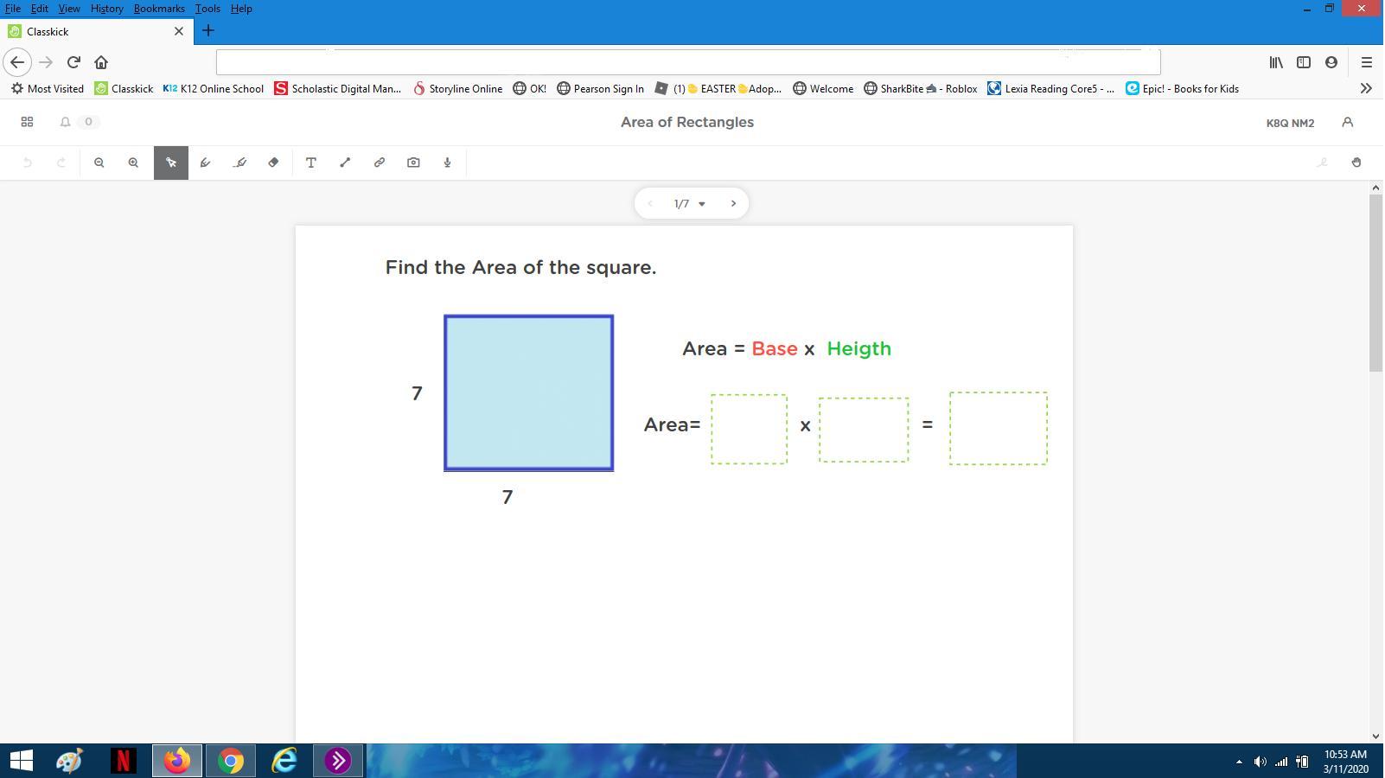
Task: Open the browser home page
Action: (x=101, y=62)
